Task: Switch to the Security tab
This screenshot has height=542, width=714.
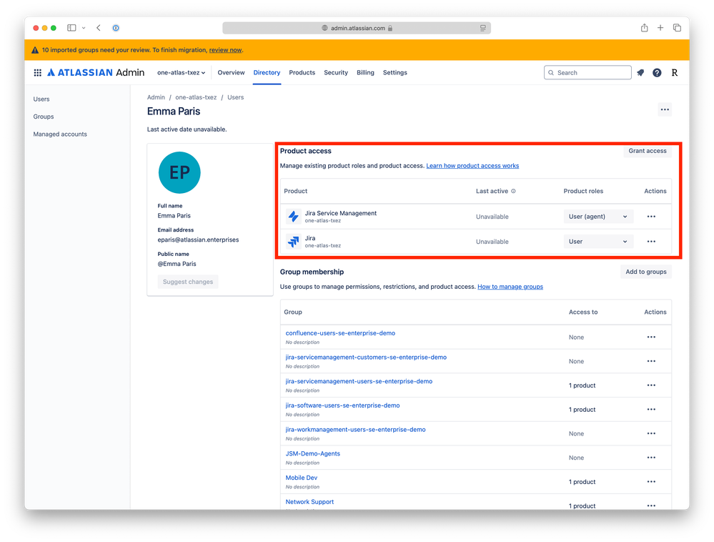Action: [x=336, y=73]
